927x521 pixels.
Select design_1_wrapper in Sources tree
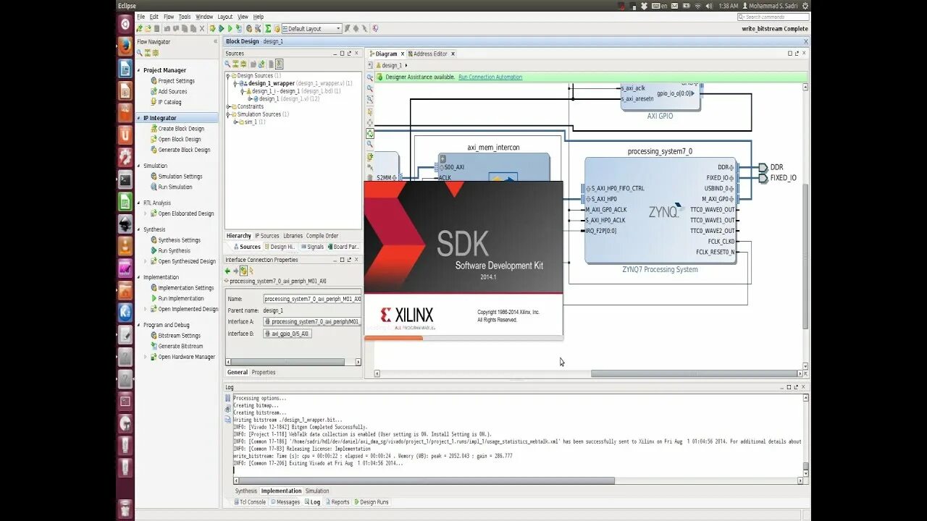271,83
